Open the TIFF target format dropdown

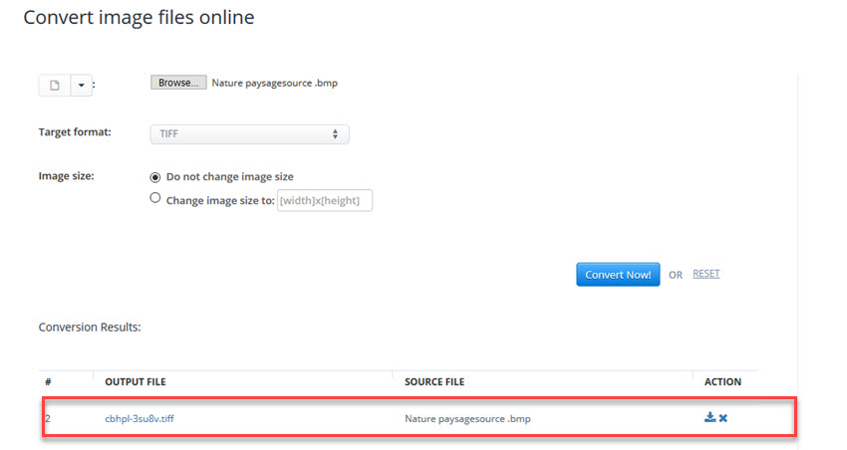click(249, 133)
